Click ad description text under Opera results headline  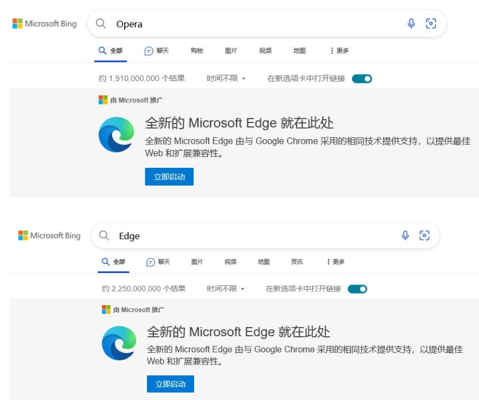[x=308, y=147]
